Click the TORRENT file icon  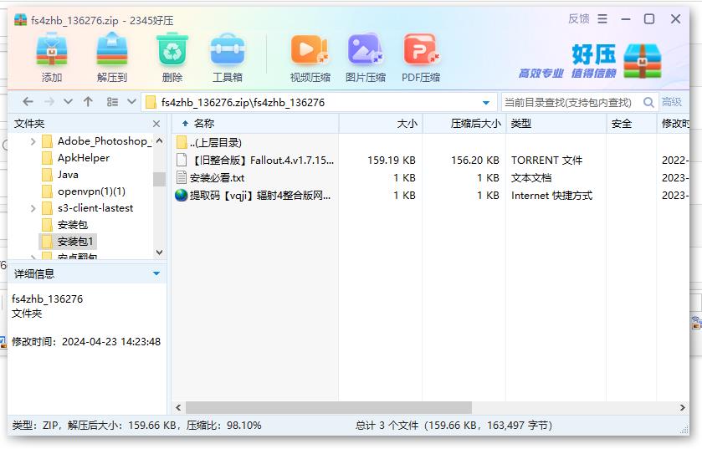(182, 160)
